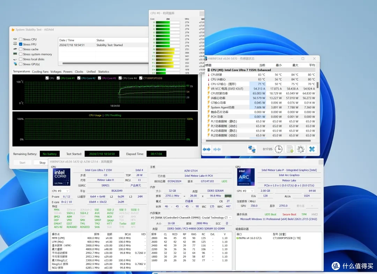Viewport: 377px width, 274px height.
Task: Toggle the CPU Core #3 graph checkbox
Action: (99, 78)
